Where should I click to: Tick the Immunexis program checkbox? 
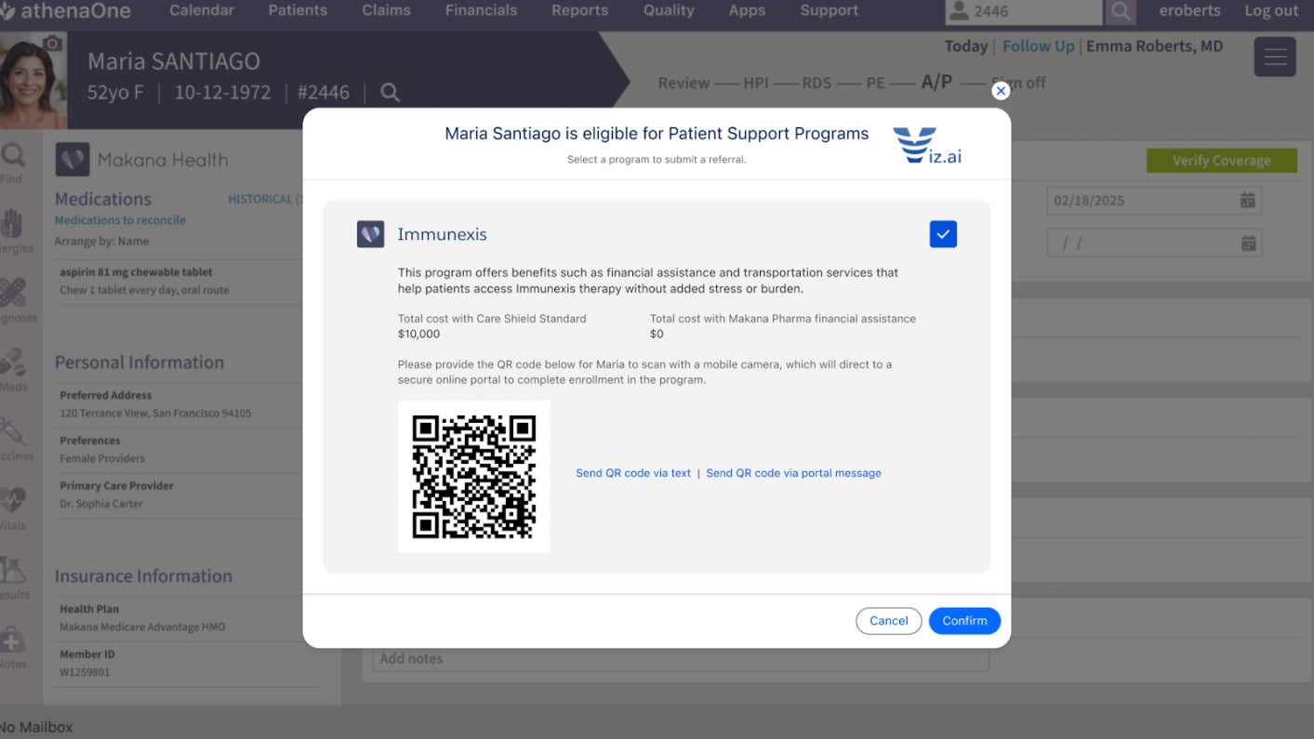943,234
